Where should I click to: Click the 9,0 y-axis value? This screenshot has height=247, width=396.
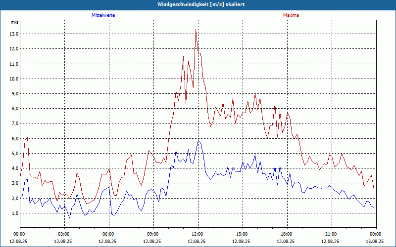pos(15,94)
